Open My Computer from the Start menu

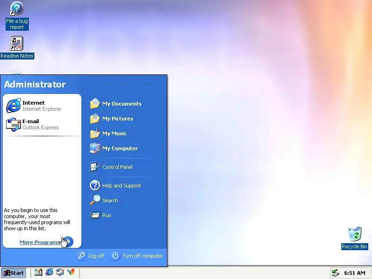coord(114,148)
